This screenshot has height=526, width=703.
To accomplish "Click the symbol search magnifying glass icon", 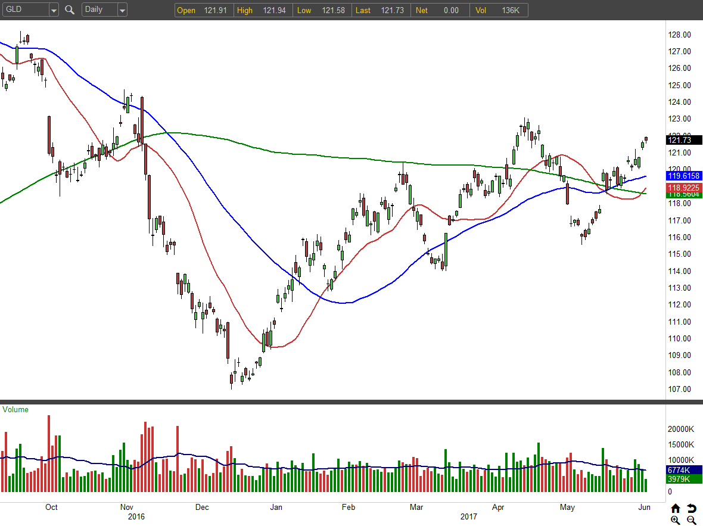I will click(70, 10).
